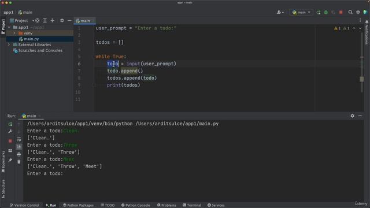Stop the running program in the top toolbar

341,12
